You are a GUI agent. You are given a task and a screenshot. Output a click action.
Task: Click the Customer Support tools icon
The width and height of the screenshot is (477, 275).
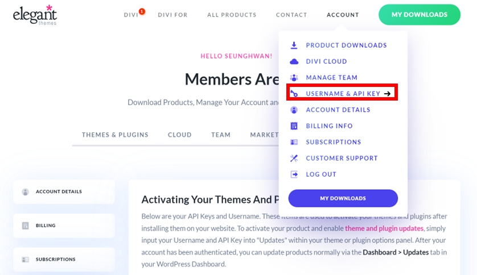pyautogui.click(x=294, y=158)
